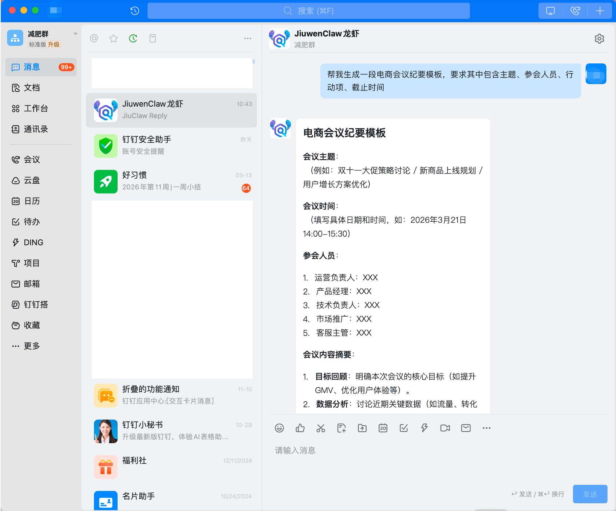Open the 邮箱 mail sidebar icon
This screenshot has height=511, width=616.
[x=31, y=284]
